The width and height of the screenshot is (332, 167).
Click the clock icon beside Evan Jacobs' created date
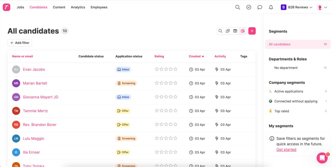[191, 69]
